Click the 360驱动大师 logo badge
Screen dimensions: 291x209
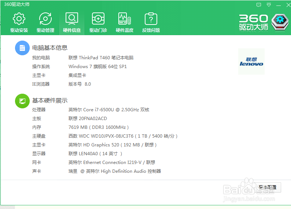point(280,22)
